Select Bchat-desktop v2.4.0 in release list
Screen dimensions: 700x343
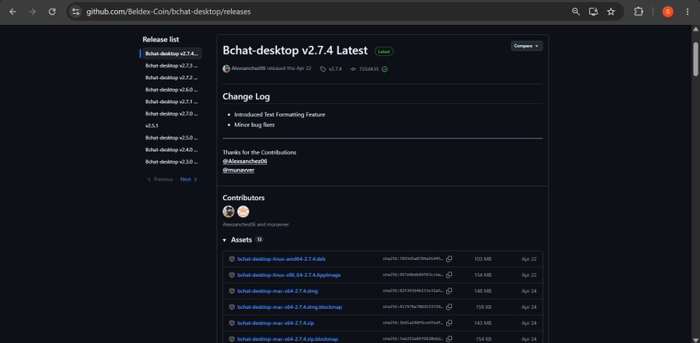(171, 150)
